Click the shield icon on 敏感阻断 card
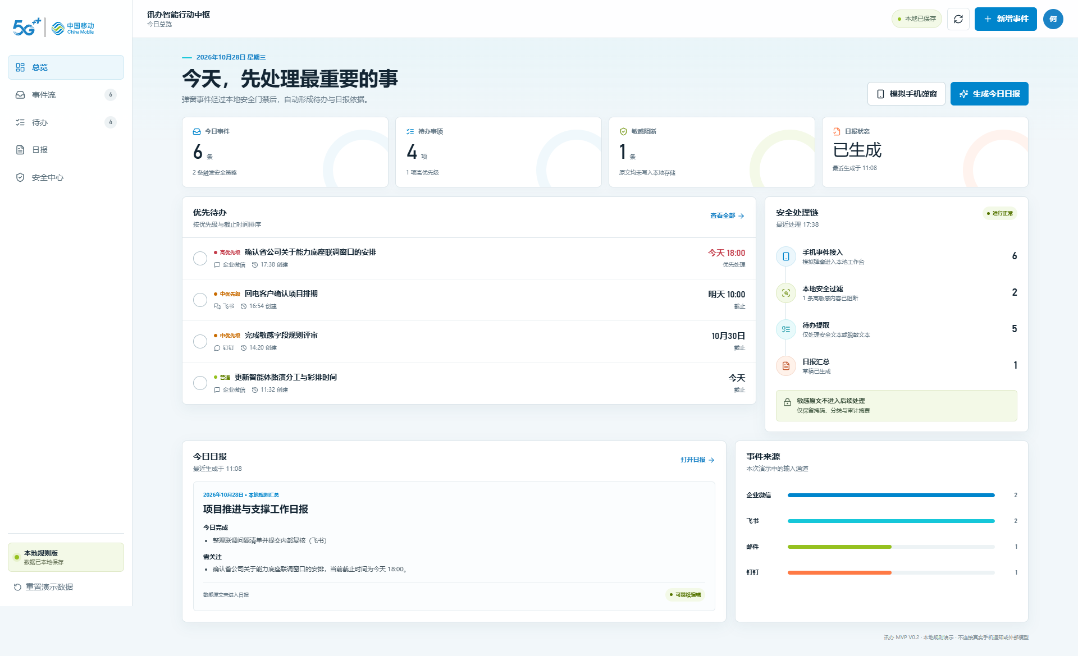 [x=623, y=131]
